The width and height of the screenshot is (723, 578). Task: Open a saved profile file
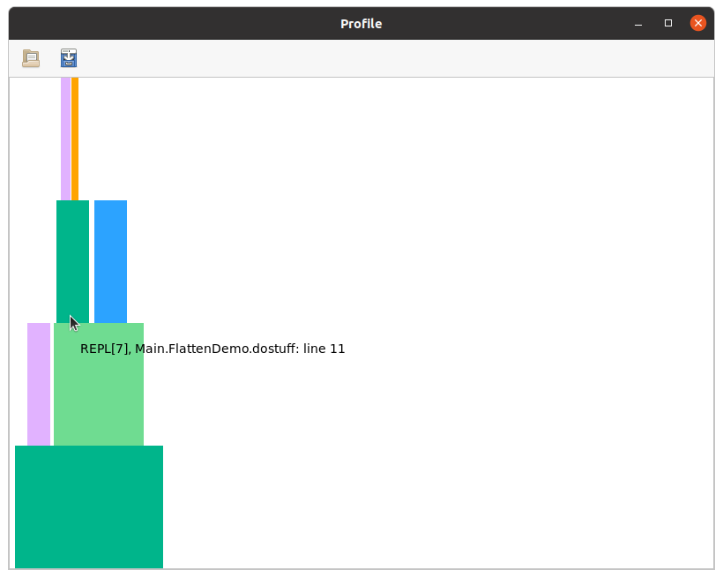click(31, 58)
